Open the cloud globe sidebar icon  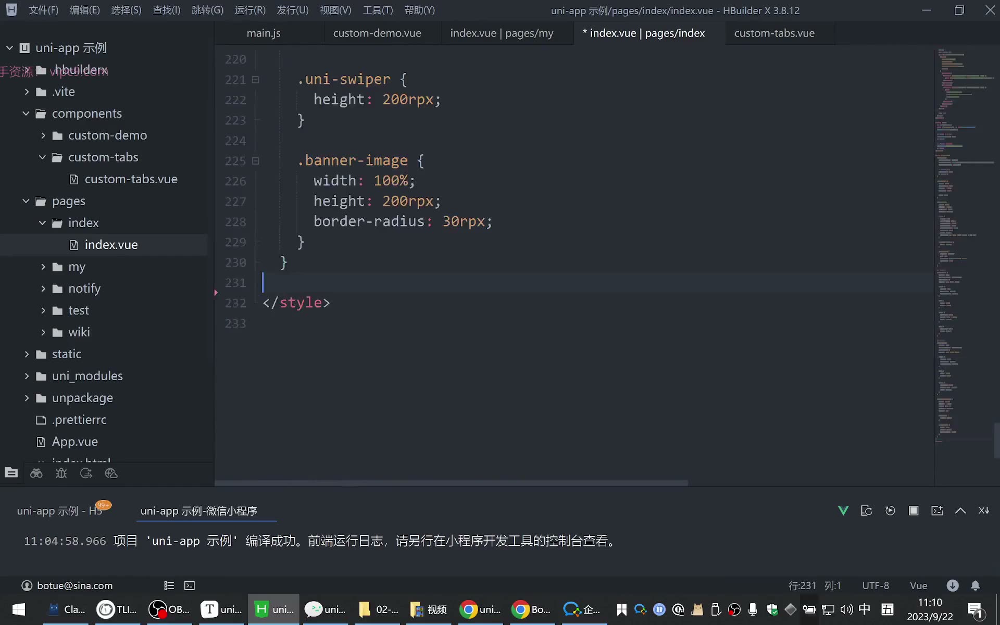[x=111, y=473]
